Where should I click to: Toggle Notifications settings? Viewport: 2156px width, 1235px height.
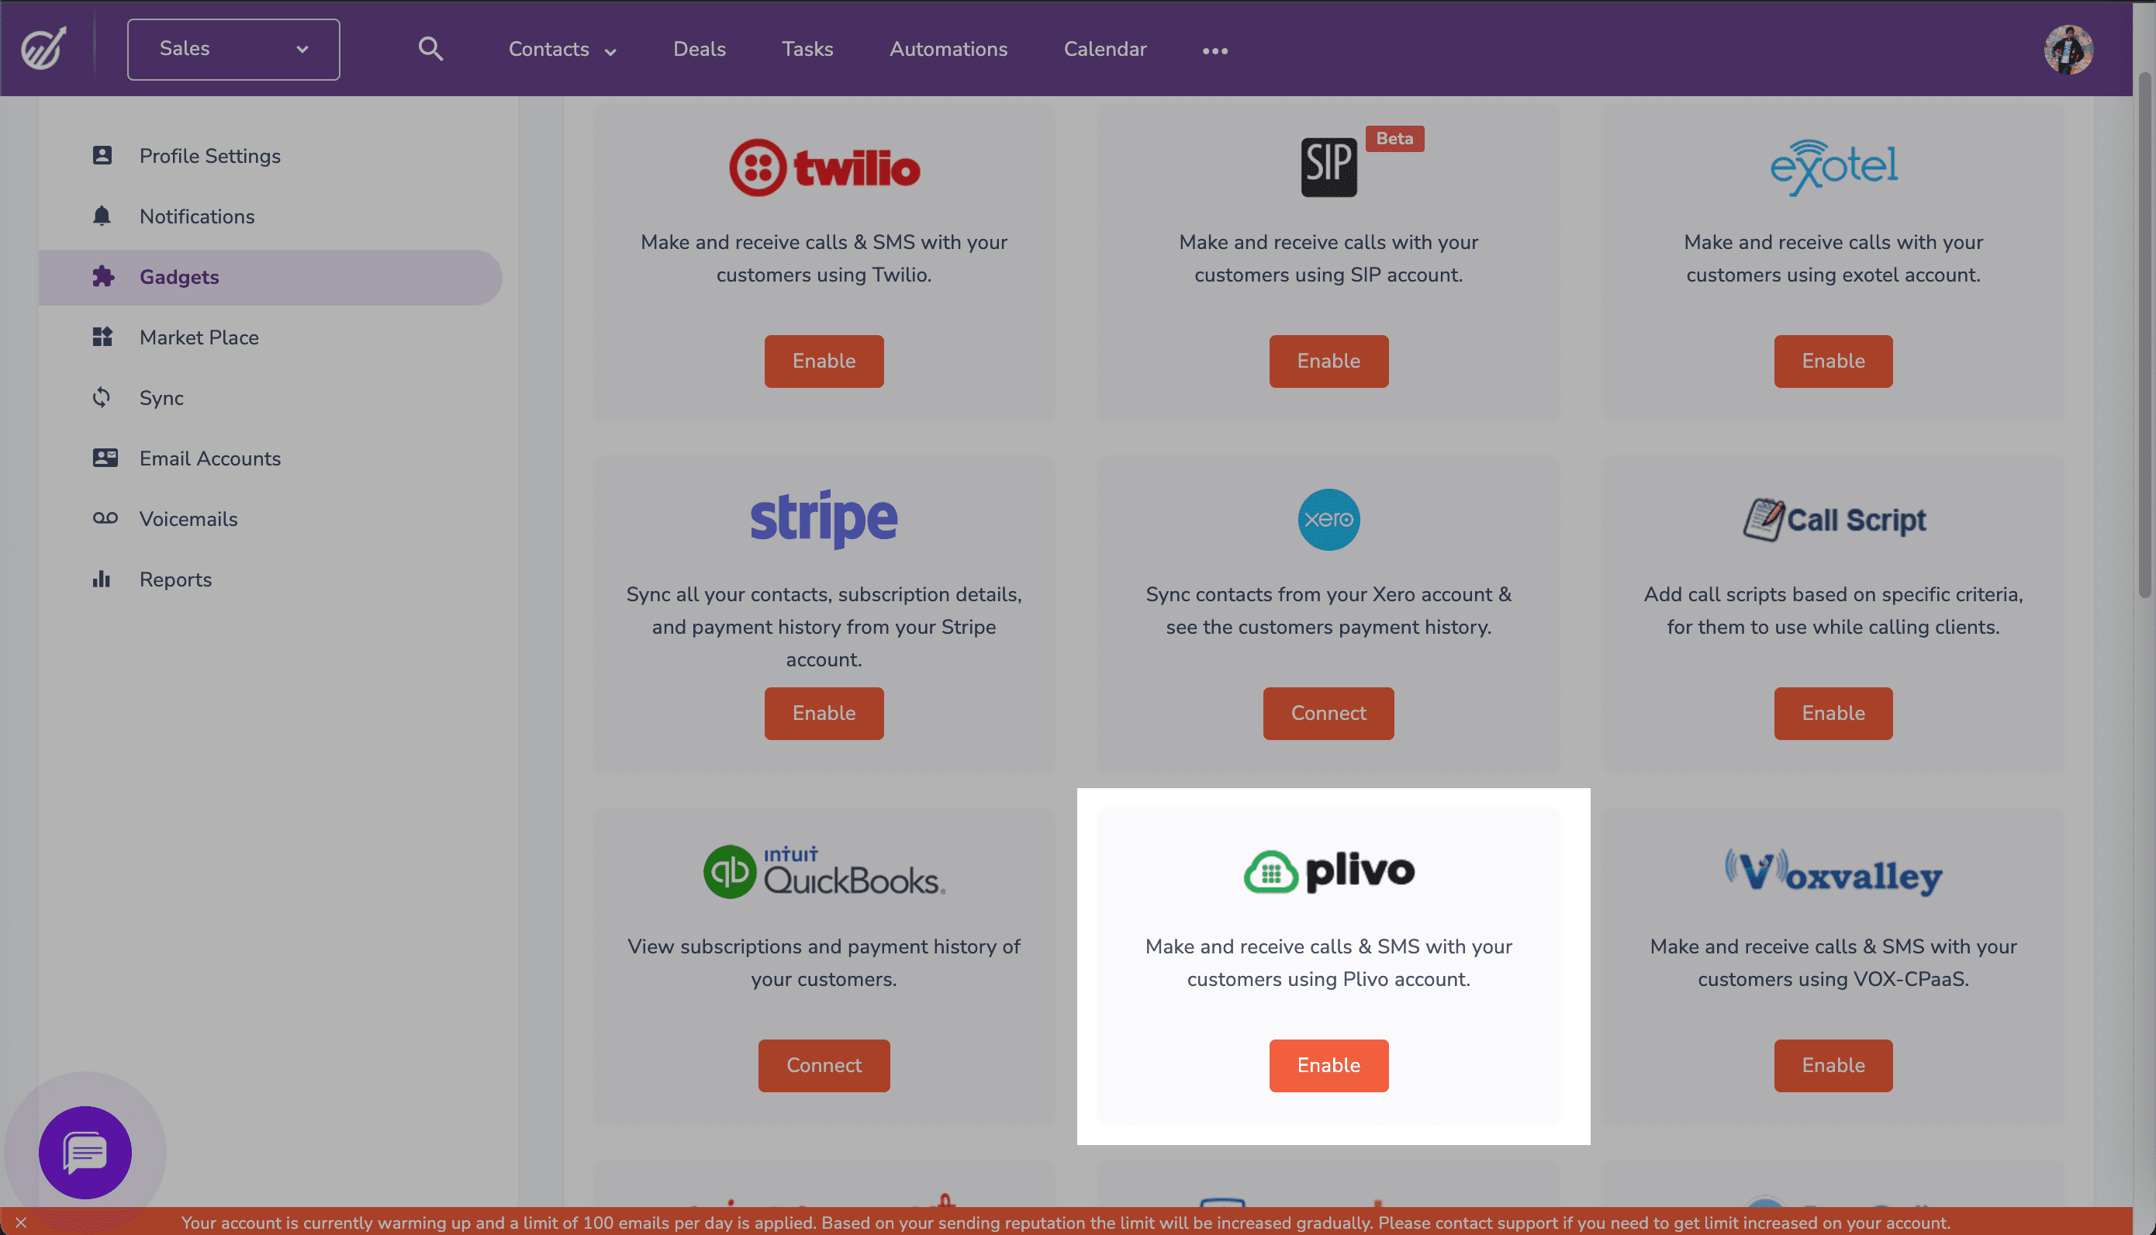197,216
